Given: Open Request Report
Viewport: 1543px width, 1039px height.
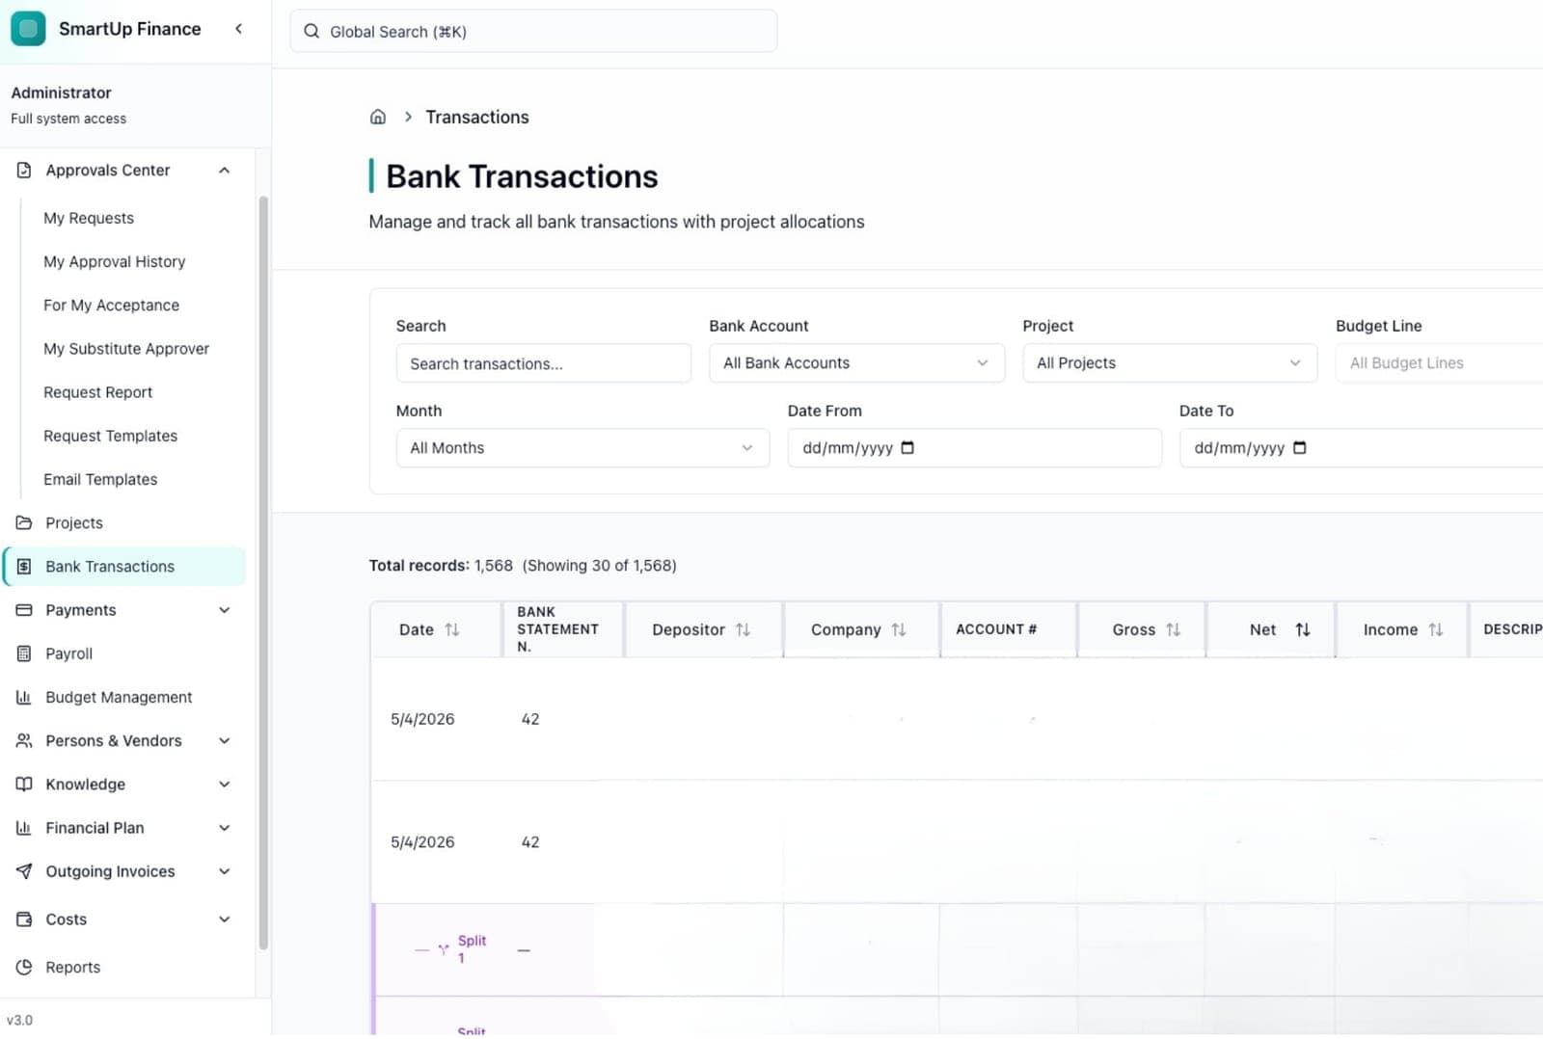Looking at the screenshot, I should [98, 392].
